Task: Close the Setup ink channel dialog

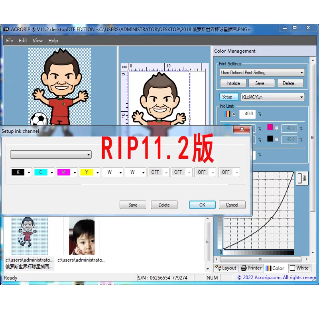Action: click(x=242, y=130)
